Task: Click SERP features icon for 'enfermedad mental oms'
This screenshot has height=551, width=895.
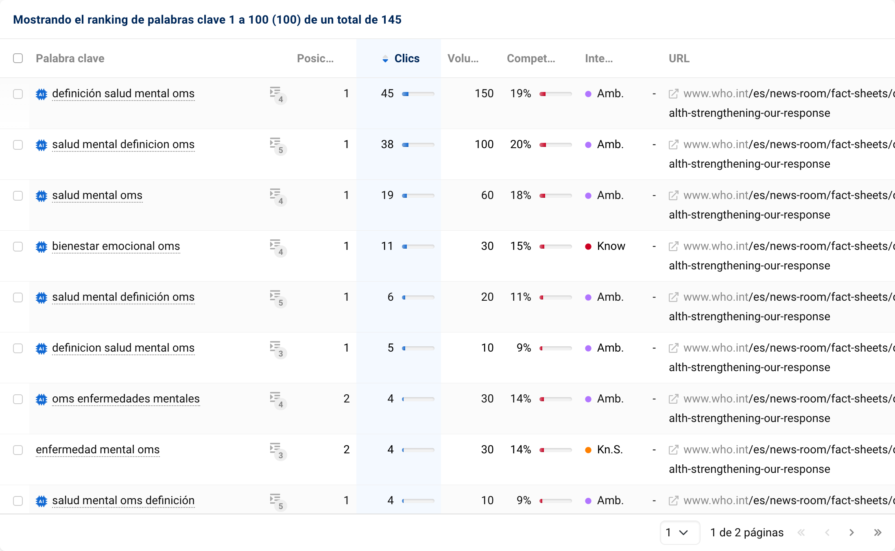Action: pos(277,450)
